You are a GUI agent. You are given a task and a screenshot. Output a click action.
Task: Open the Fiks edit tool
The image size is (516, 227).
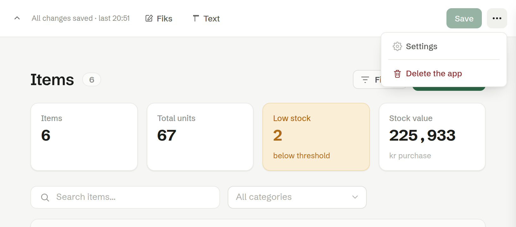coord(159,19)
